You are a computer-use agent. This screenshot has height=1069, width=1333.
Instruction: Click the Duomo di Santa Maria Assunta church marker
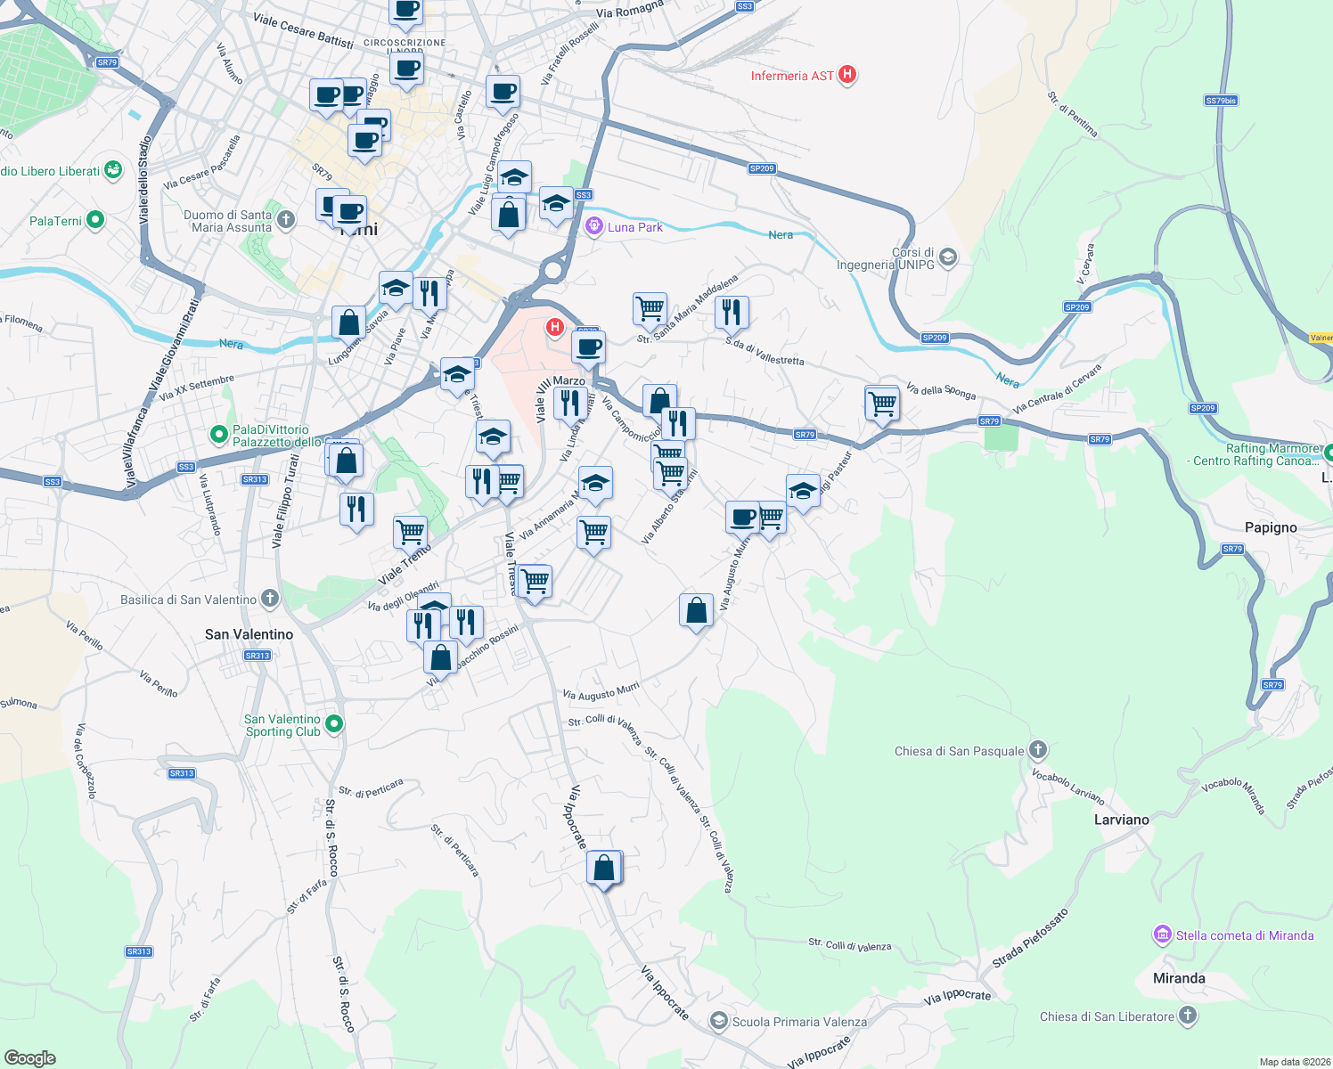[285, 219]
